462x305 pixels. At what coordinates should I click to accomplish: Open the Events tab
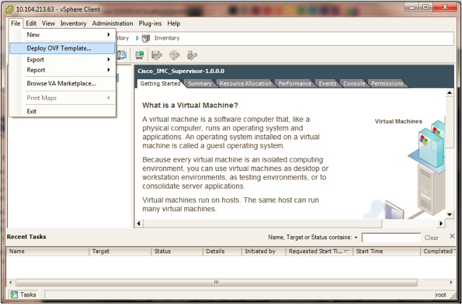327,83
